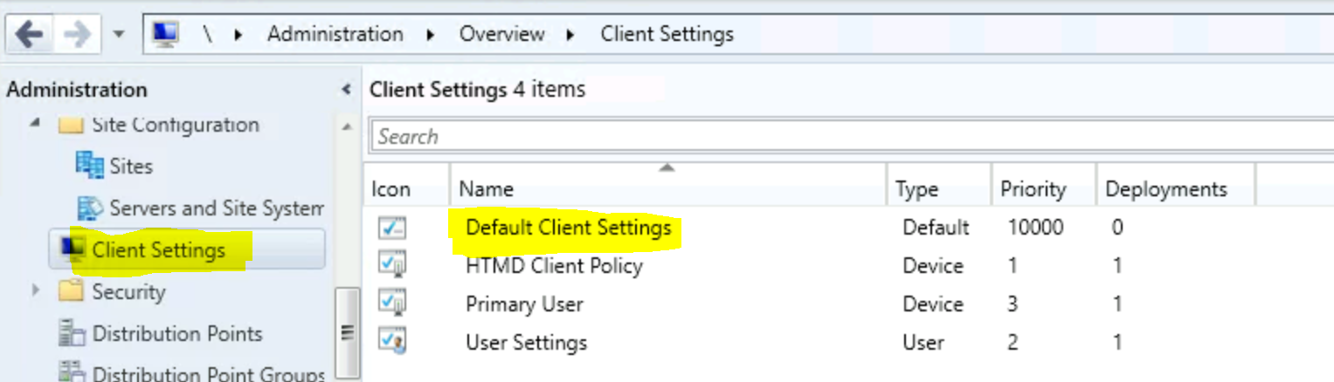
Task: Click priority 2 of User Settings
Action: (1013, 342)
